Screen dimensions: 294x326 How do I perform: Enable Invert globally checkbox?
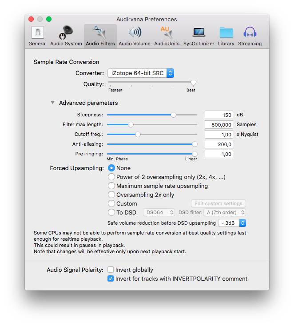[111, 270]
